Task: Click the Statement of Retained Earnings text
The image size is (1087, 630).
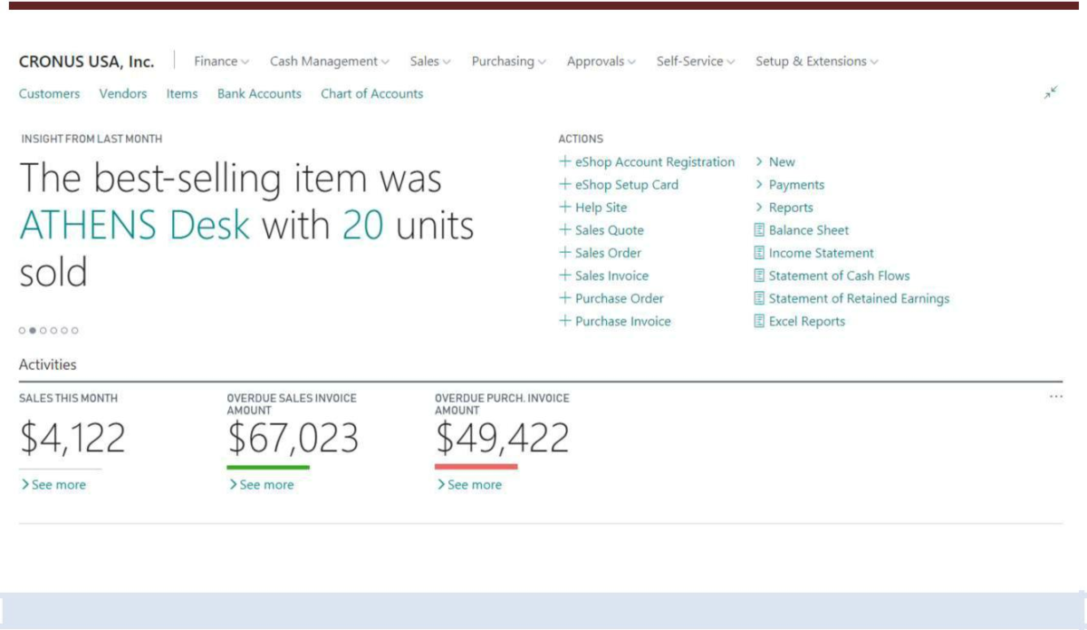Action: pos(860,298)
